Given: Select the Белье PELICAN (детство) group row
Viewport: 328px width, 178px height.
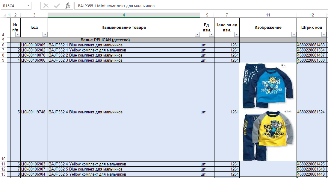Looking at the screenshot, I should coord(105,40).
